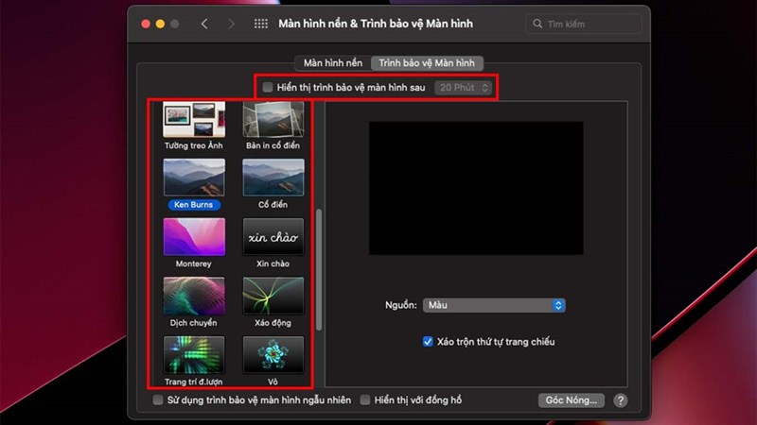Open the Góc Nóng settings button
Image resolution: width=757 pixels, height=425 pixels.
pos(572,399)
